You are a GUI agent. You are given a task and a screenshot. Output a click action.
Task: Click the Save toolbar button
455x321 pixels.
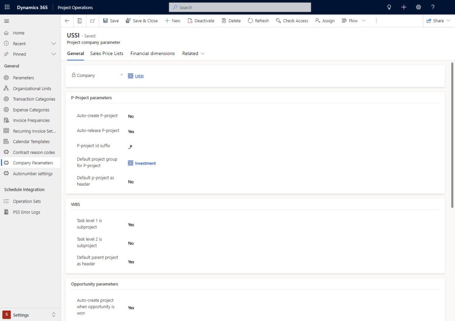point(111,20)
